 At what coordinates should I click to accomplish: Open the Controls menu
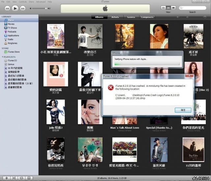coord(23,2)
